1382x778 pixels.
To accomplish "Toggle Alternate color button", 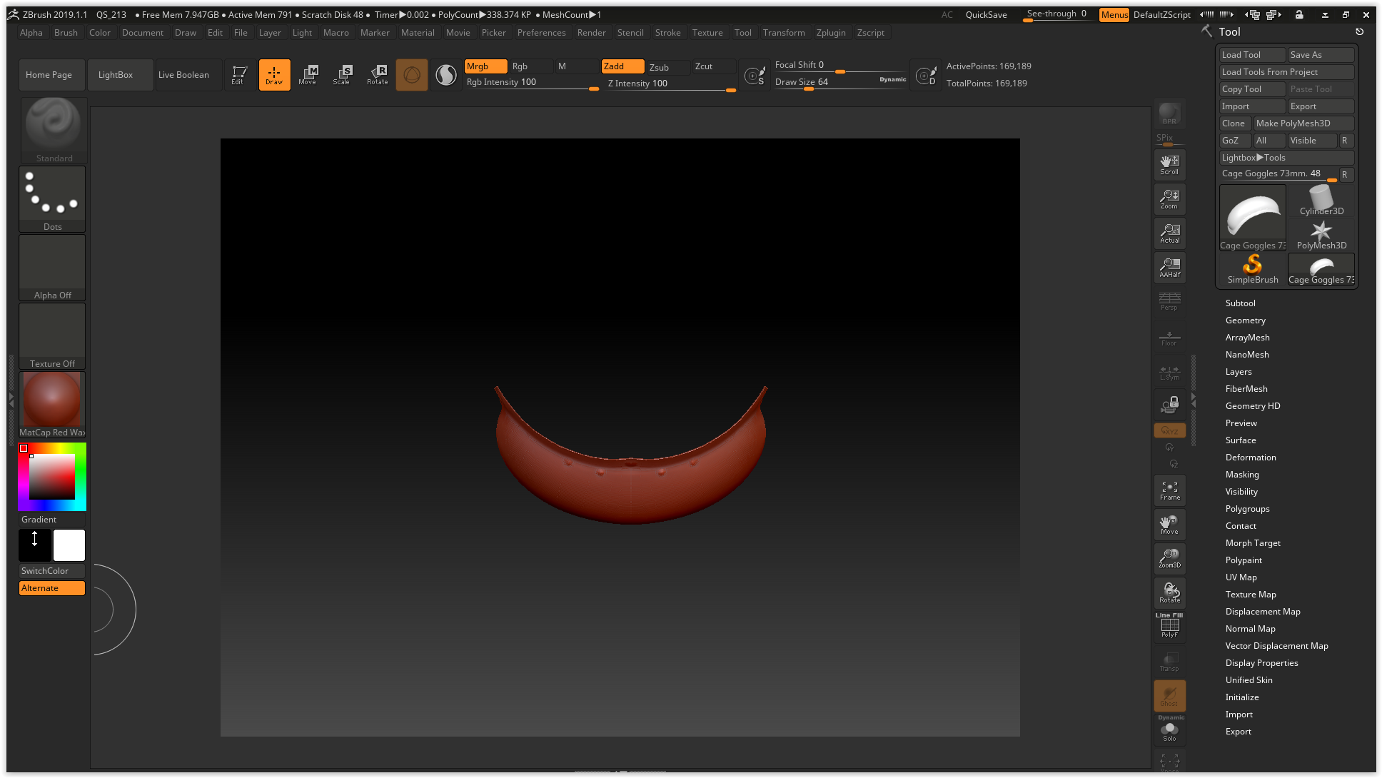I will click(52, 588).
